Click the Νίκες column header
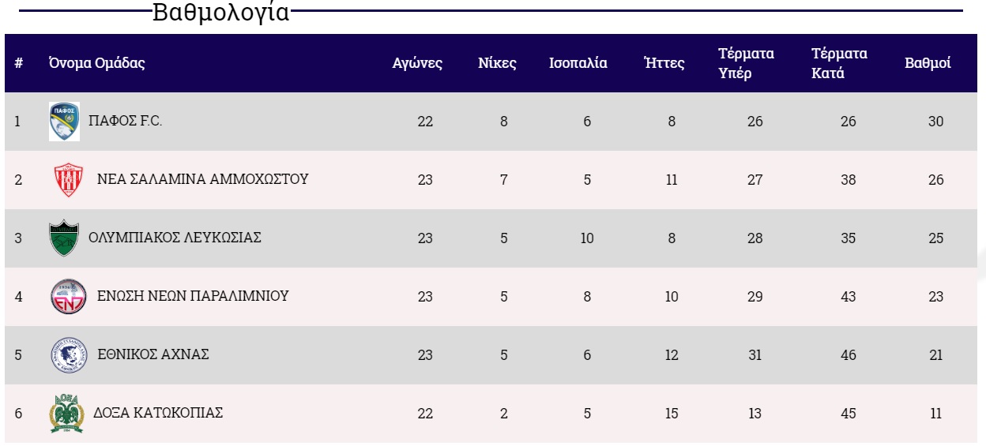The height and width of the screenshot is (446, 986). pyautogui.click(x=497, y=64)
